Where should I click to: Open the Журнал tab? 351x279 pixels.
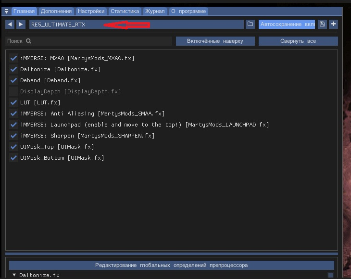point(155,11)
